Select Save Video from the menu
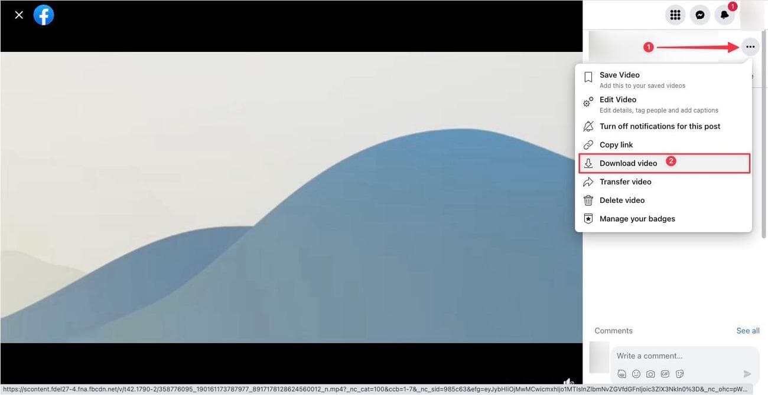This screenshot has width=768, height=395. [x=619, y=75]
